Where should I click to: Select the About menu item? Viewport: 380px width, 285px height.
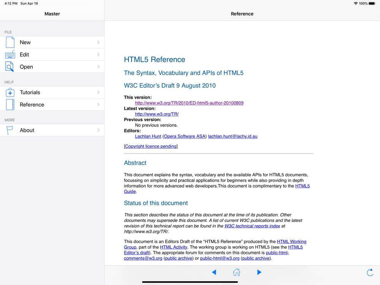52,130
